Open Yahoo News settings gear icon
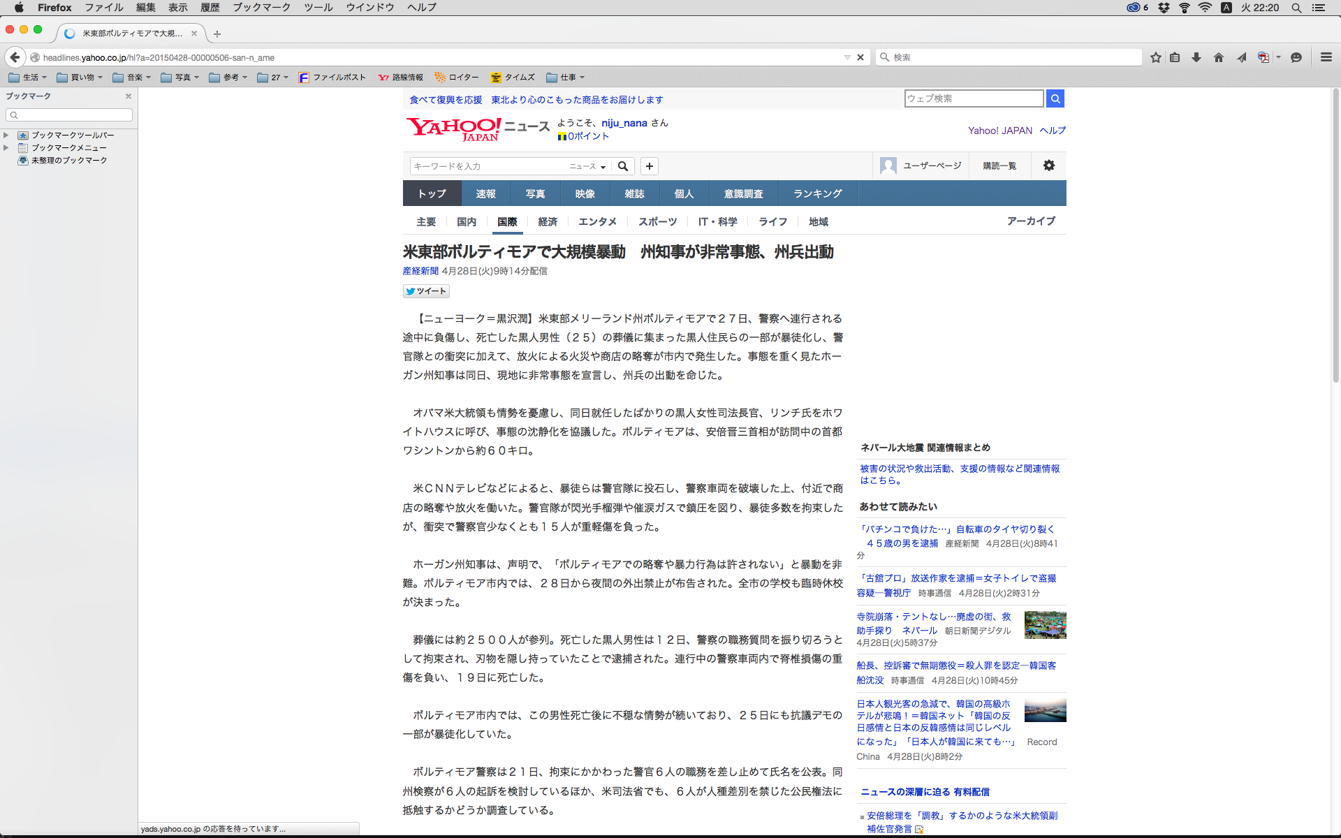 tap(1049, 166)
